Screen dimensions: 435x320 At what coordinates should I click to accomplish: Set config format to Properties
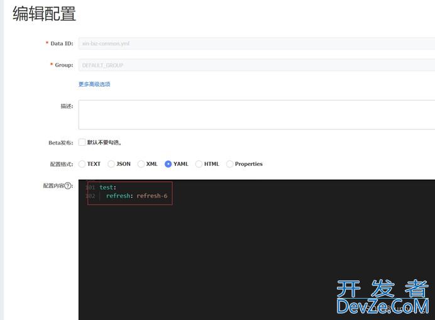tap(229, 164)
